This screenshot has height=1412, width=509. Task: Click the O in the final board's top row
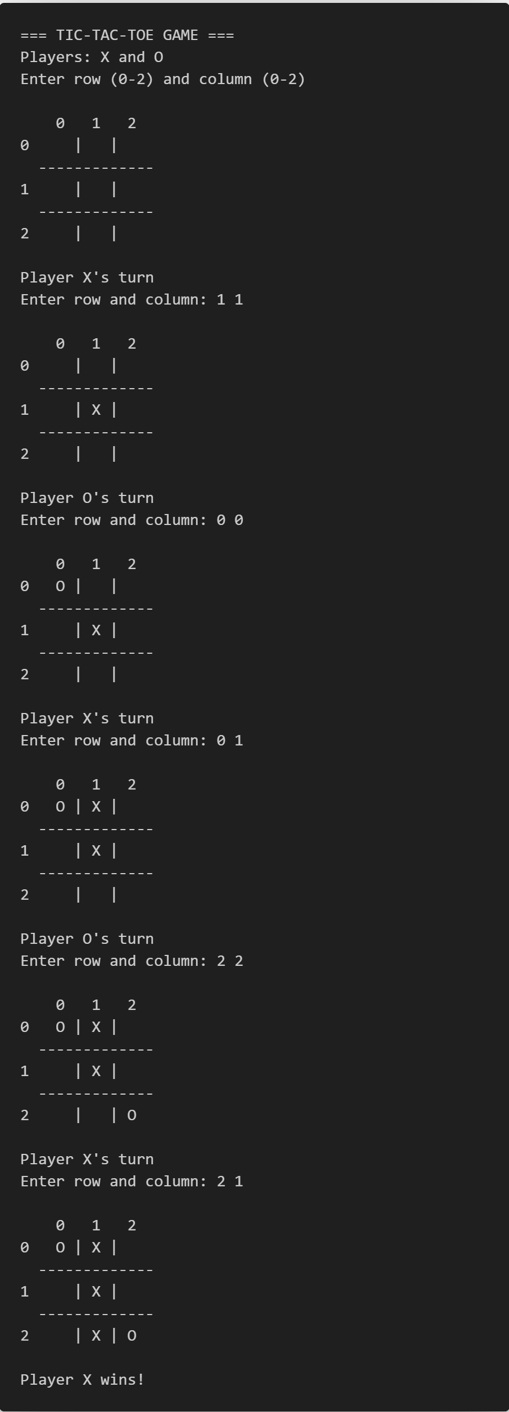[60, 1247]
